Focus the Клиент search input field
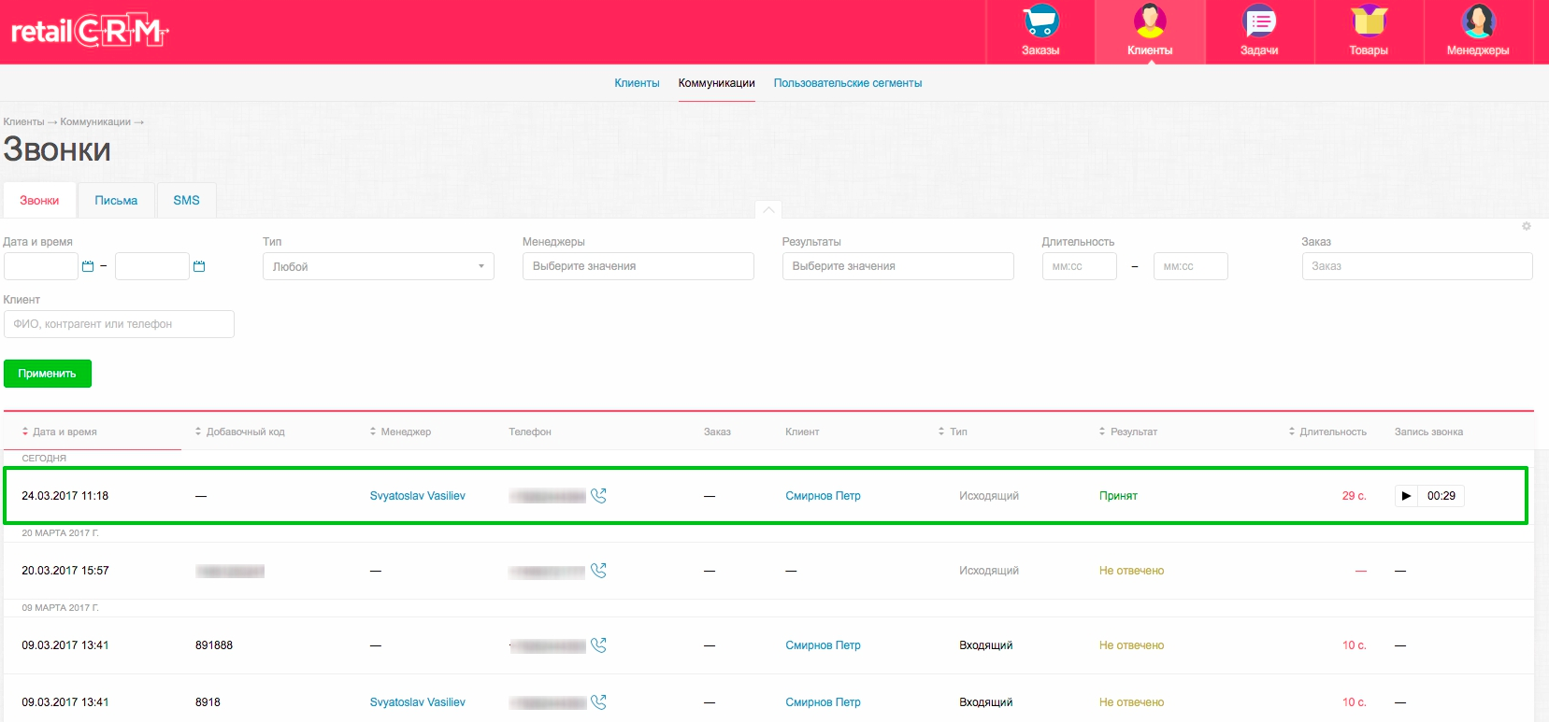Image resolution: width=1549 pixels, height=722 pixels. [x=119, y=324]
